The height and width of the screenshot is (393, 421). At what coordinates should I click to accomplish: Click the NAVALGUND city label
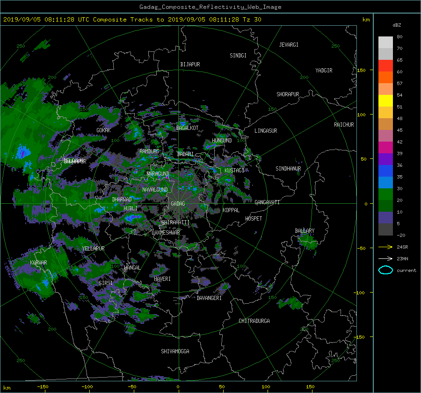(x=155, y=190)
